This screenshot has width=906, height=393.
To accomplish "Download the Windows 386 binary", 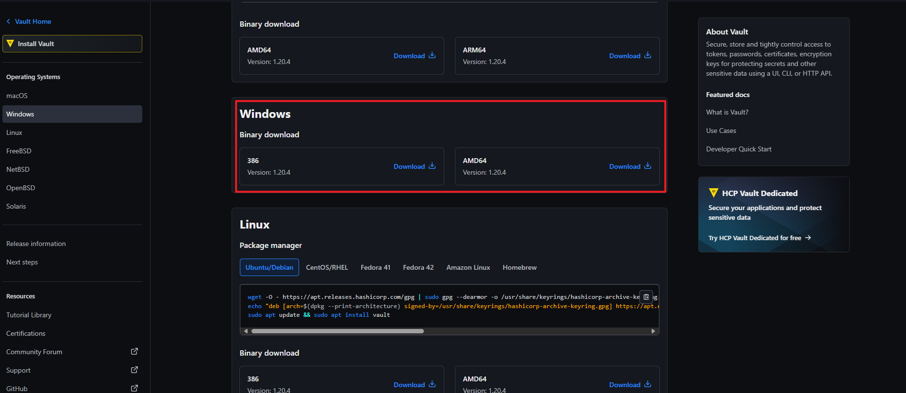I will tap(415, 166).
